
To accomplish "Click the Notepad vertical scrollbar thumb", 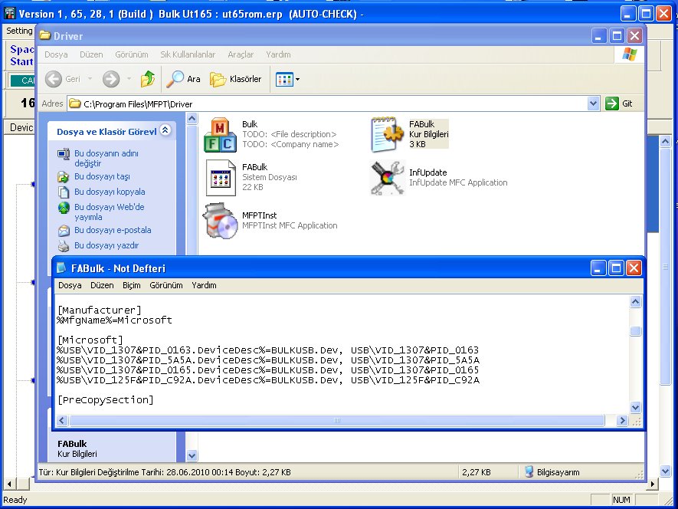I will point(635,331).
